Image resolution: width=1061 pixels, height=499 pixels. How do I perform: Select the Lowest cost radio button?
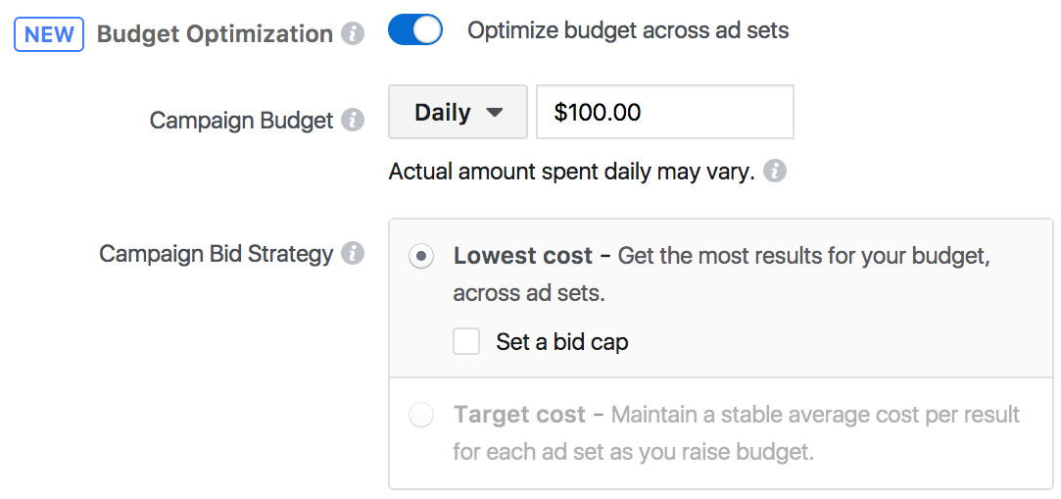[421, 257]
